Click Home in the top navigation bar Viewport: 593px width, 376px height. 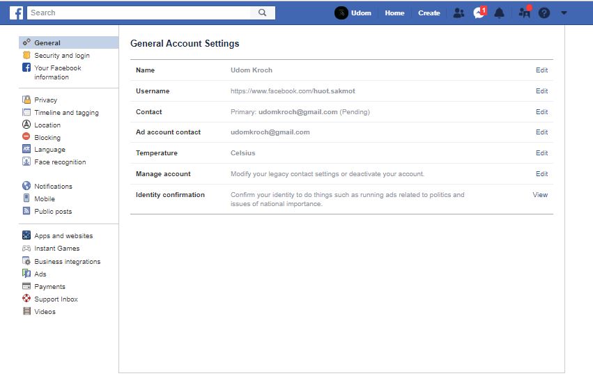click(394, 13)
